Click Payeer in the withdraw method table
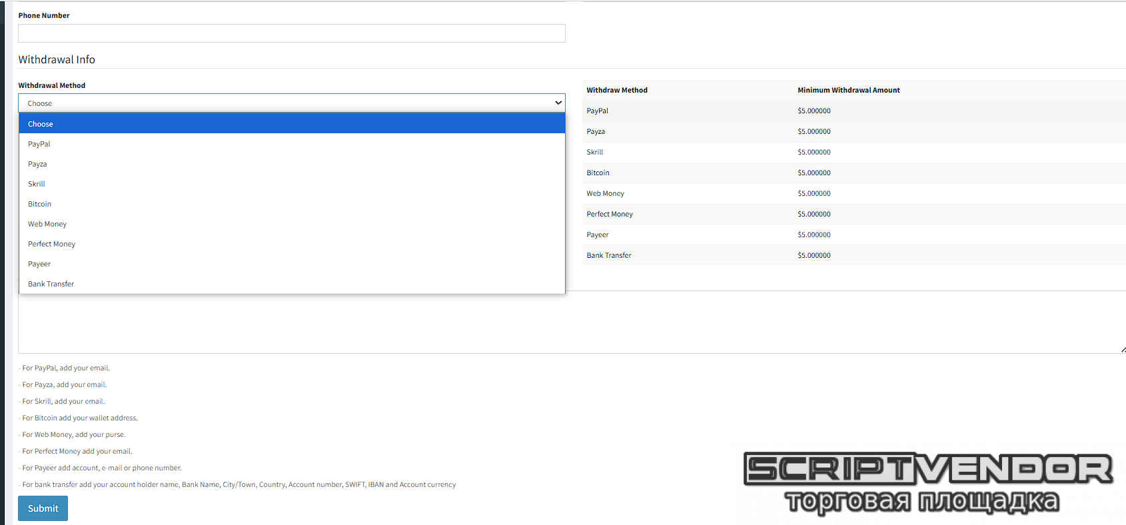 [x=597, y=235]
